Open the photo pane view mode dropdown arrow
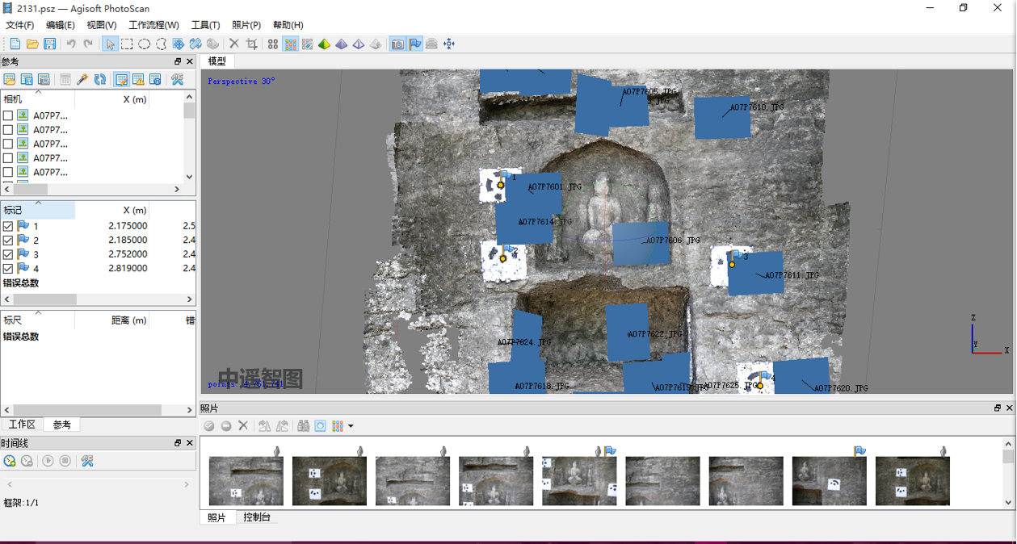 click(351, 426)
